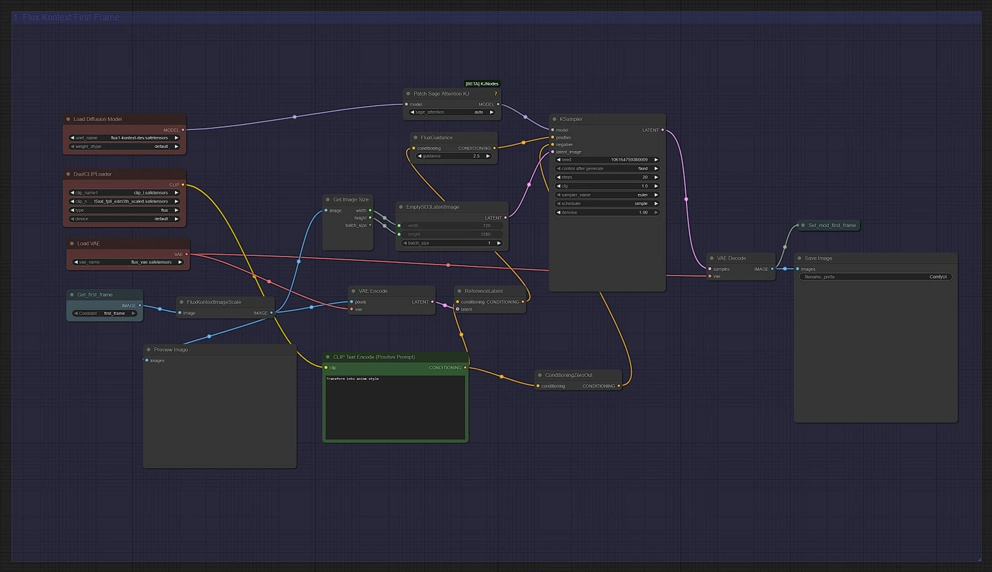Decrease guidance with the left arrow

(420, 157)
